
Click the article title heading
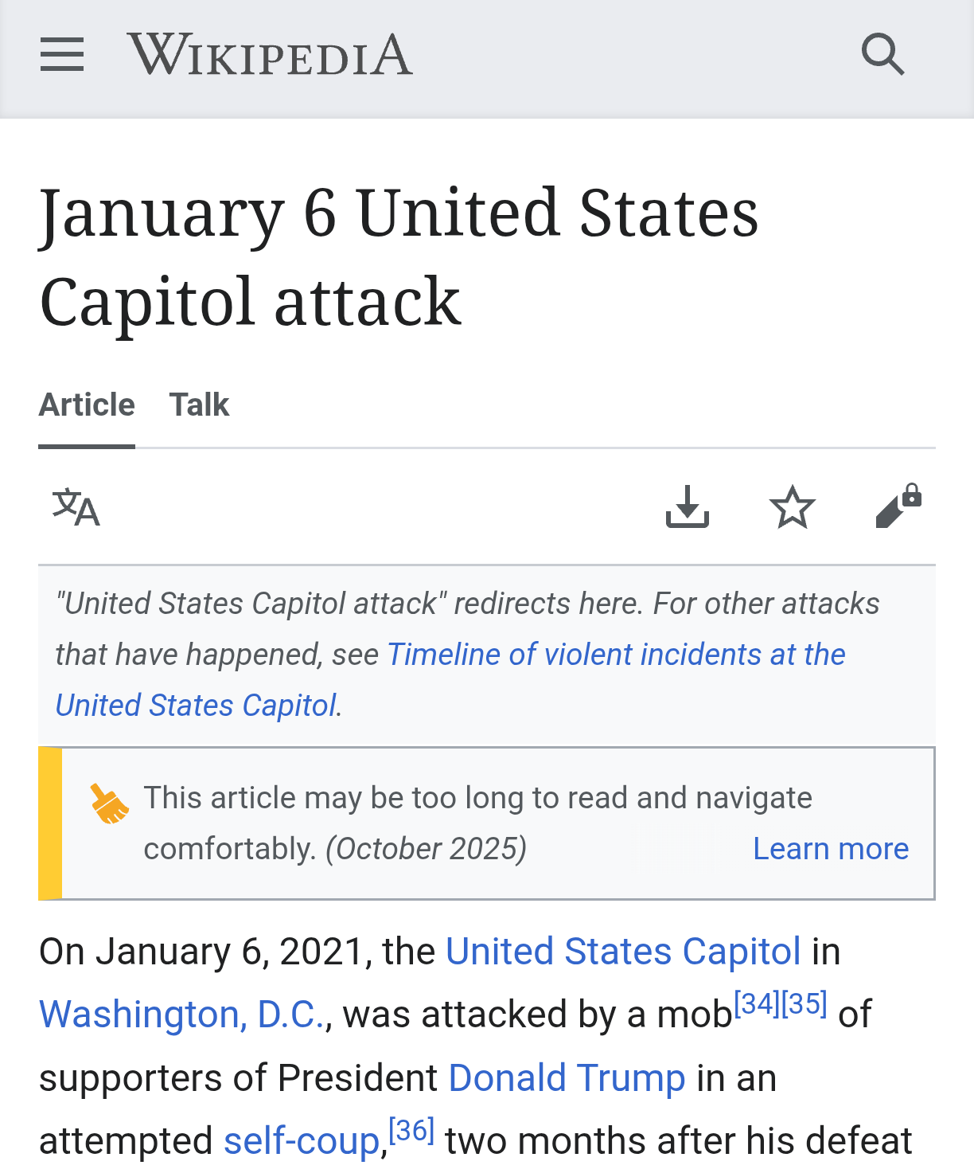pos(398,256)
